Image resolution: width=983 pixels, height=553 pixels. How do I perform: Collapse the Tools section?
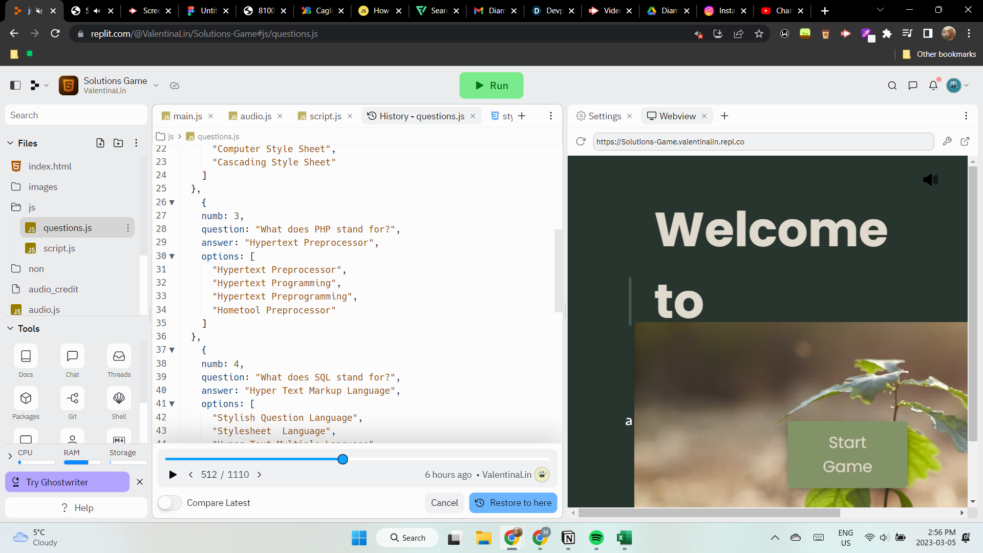click(10, 329)
